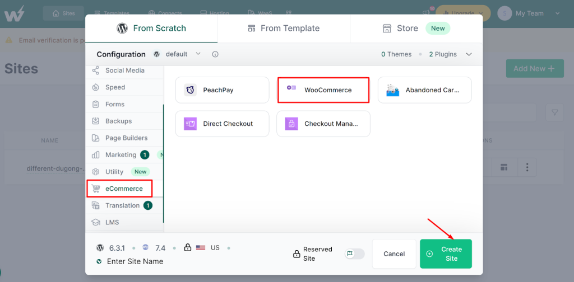Click the configuration info icon
This screenshot has height=282, width=574.
click(x=215, y=54)
